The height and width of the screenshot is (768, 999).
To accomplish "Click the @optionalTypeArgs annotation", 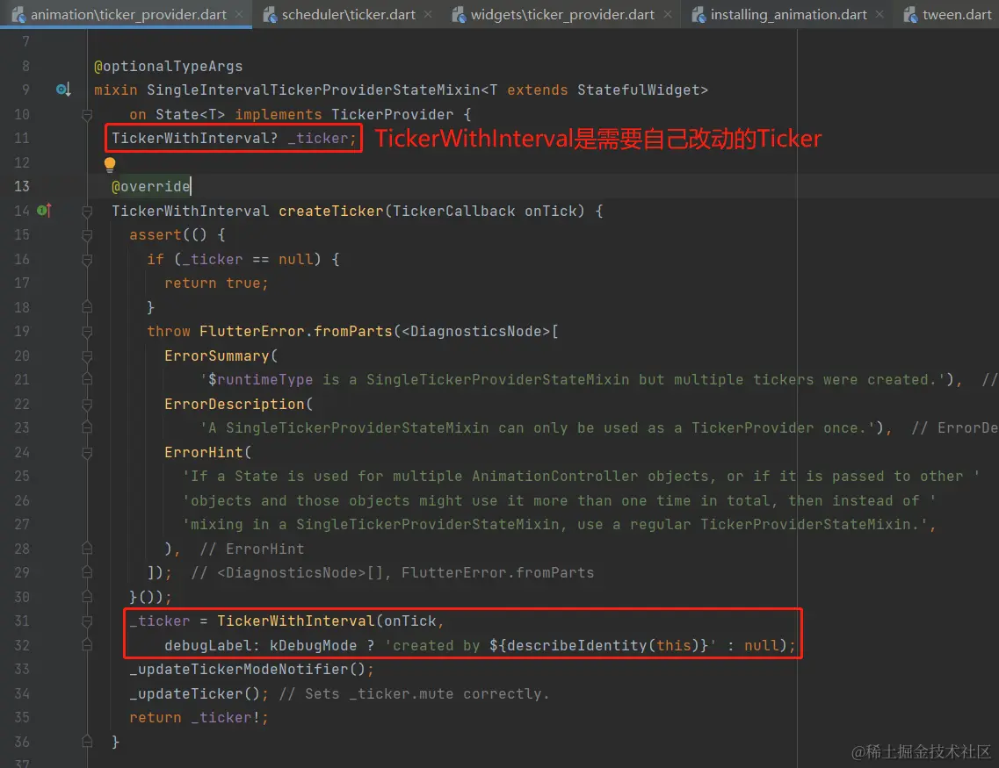I will coord(168,66).
